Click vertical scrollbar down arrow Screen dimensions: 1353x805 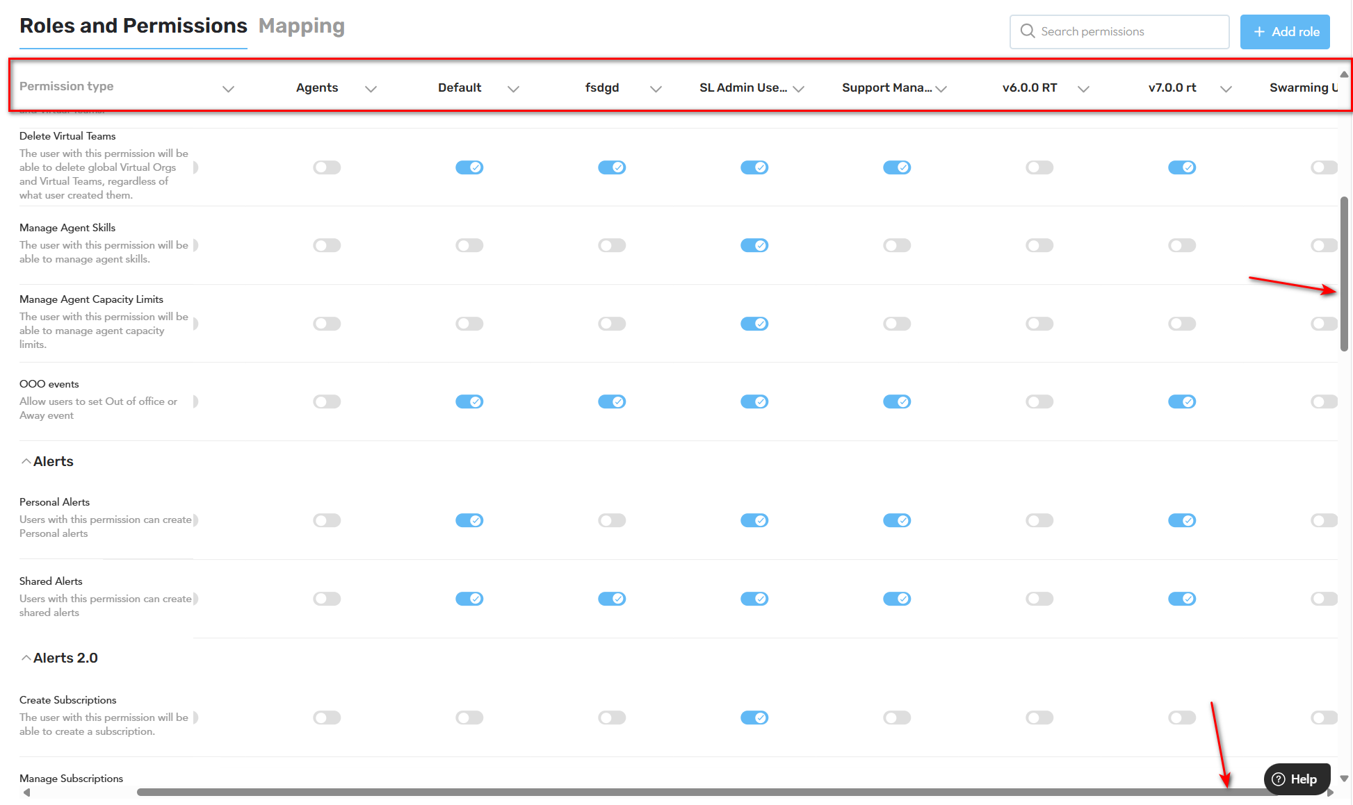pyautogui.click(x=1344, y=779)
